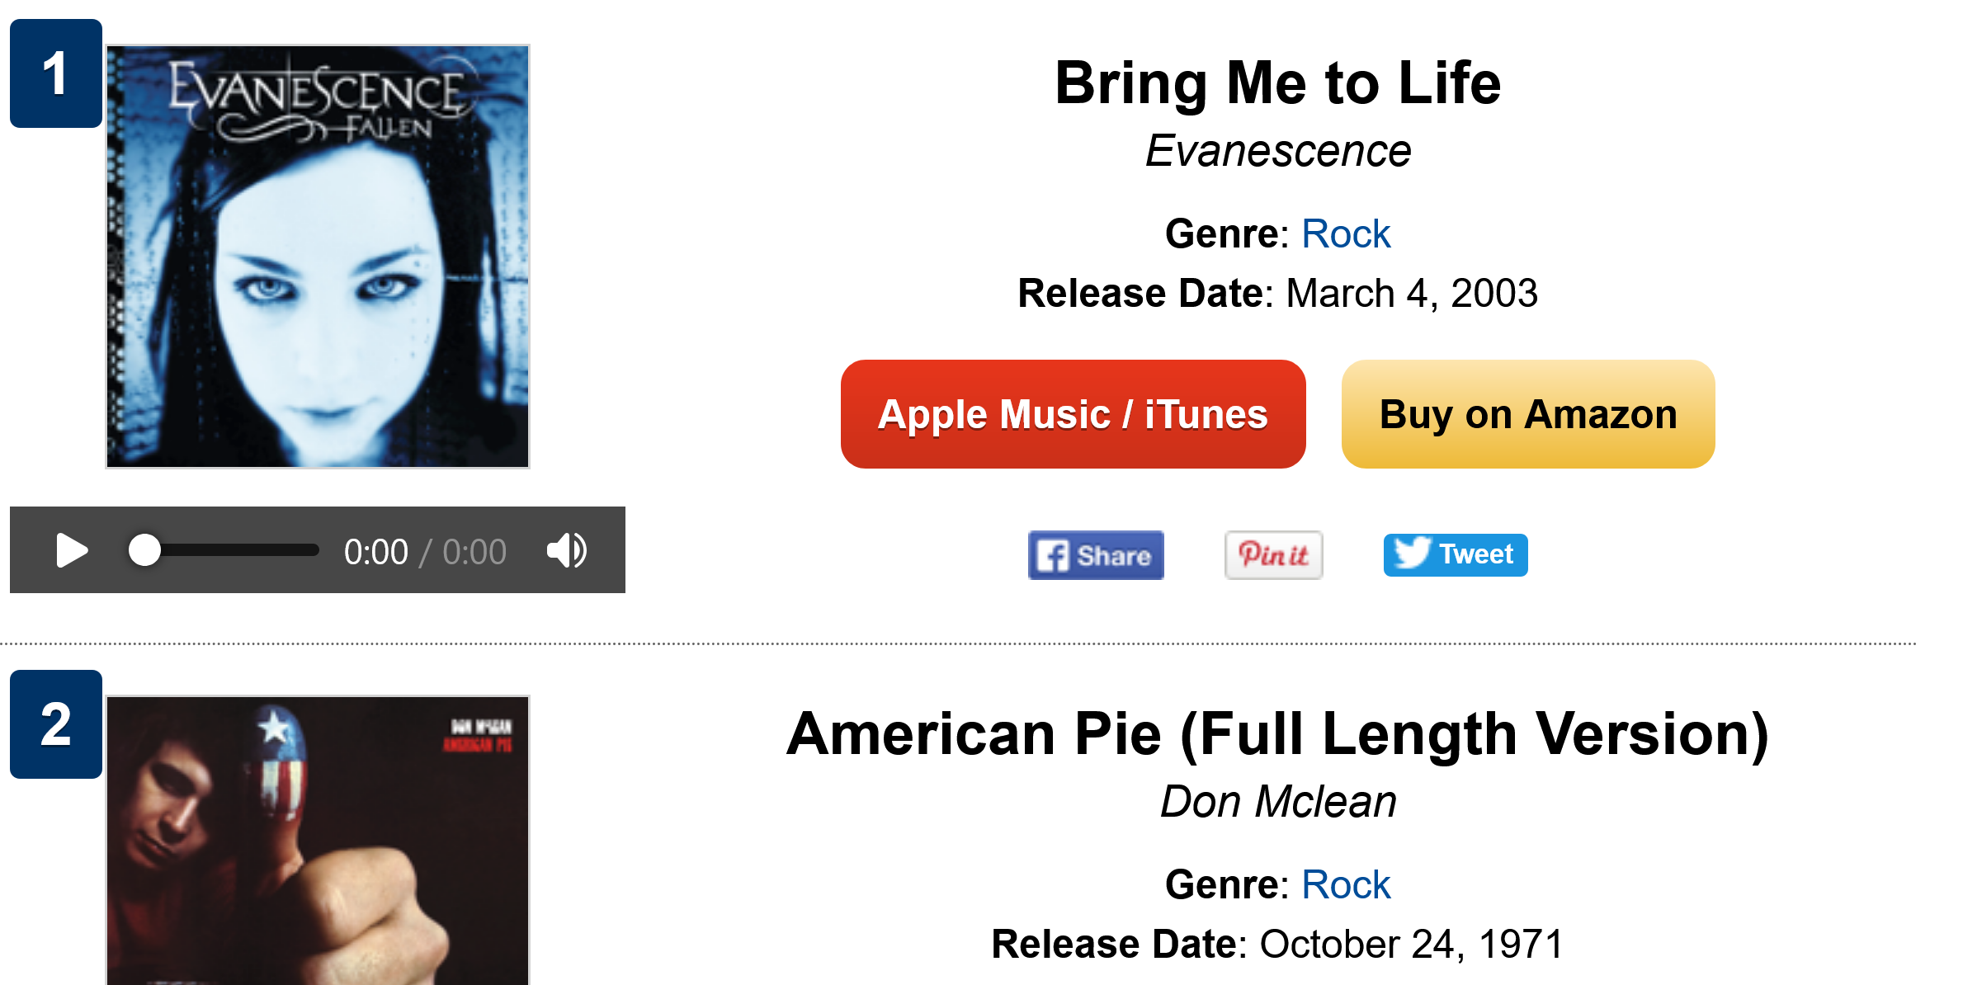The width and height of the screenshot is (1963, 985).
Task: Click the Don Mclean artist name
Action: coord(1277,802)
